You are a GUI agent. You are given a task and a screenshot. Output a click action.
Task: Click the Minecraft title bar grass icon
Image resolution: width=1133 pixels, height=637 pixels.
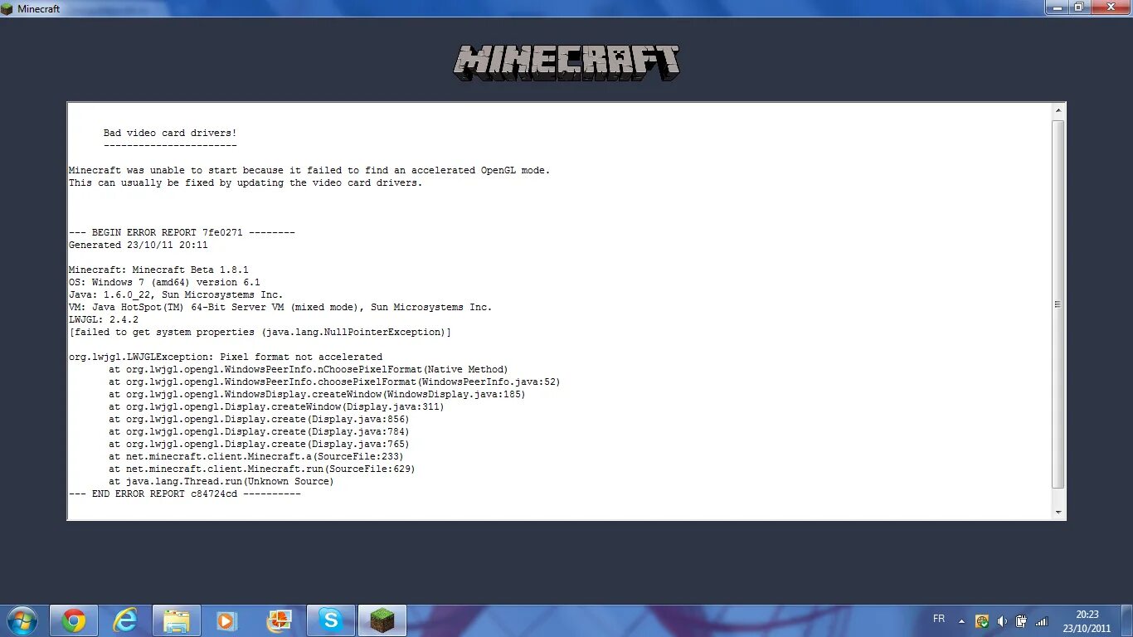click(7, 8)
